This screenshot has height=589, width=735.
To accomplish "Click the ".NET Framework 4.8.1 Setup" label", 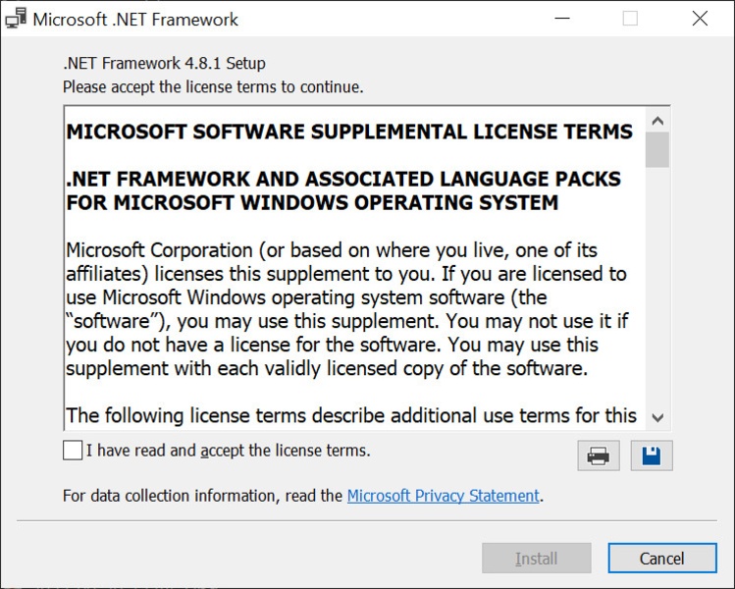I will coord(164,64).
